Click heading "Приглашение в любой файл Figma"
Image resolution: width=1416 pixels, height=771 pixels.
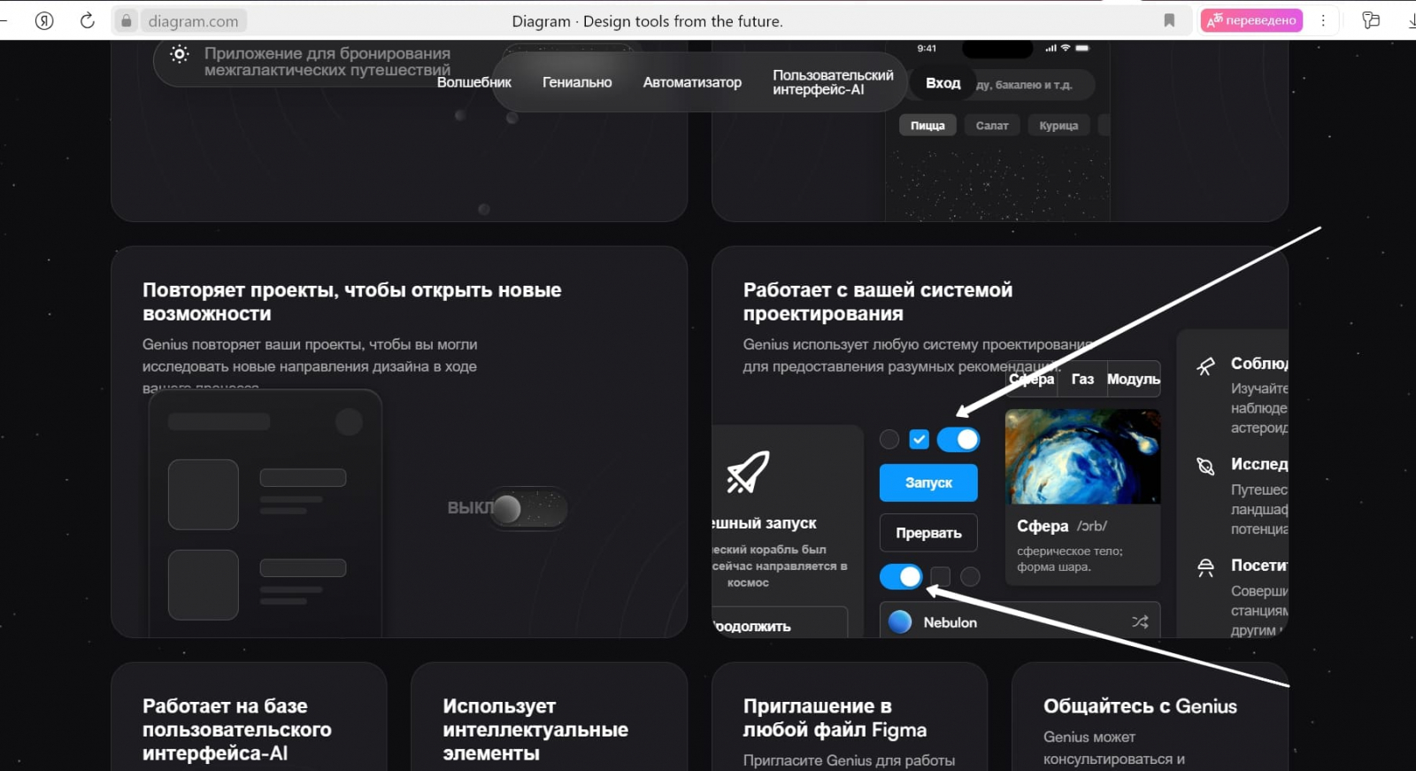coord(835,718)
